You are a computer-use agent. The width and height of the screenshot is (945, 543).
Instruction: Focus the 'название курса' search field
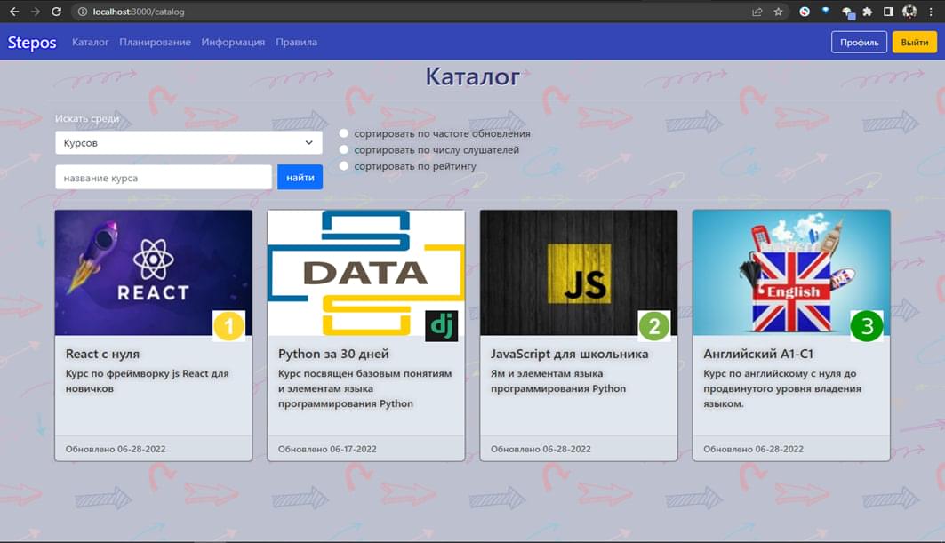click(x=164, y=178)
